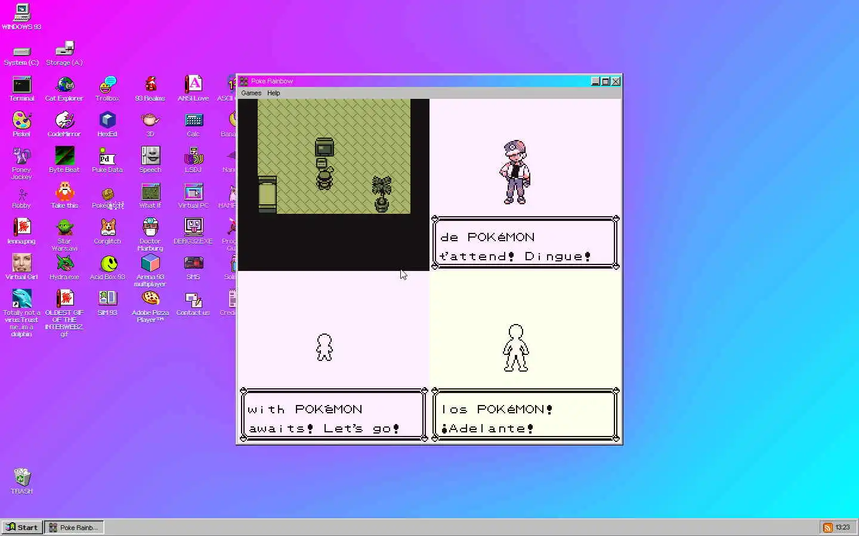Viewport: 859px width, 536px height.
Task: Launch the Virtual PC icon
Action: (x=193, y=197)
